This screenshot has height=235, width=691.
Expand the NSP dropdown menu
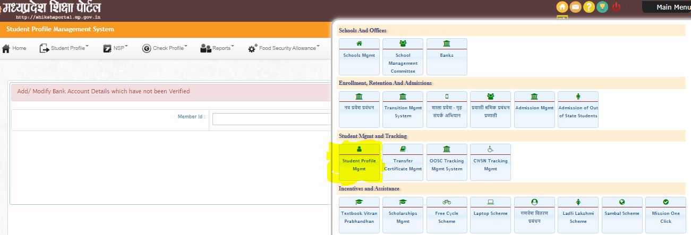(x=115, y=48)
